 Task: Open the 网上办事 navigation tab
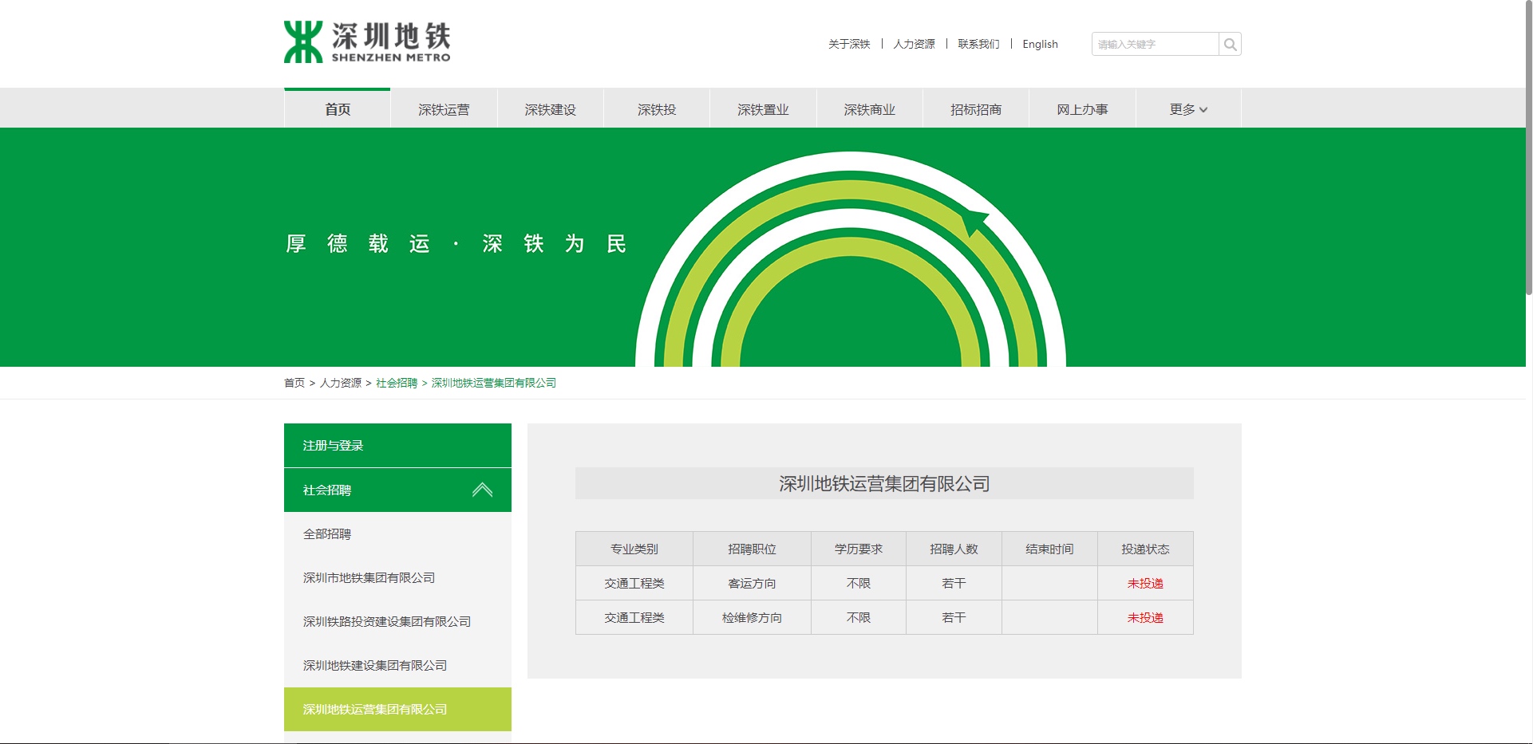(x=1082, y=109)
